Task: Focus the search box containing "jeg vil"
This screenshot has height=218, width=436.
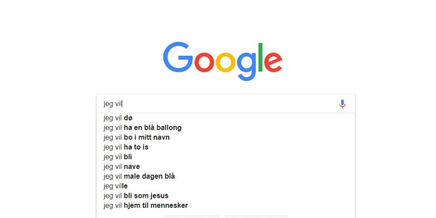Action: (217, 104)
